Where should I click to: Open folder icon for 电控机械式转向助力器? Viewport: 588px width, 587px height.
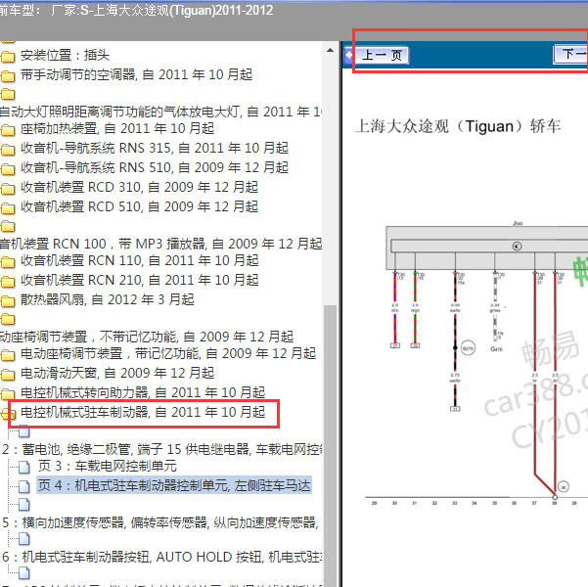(8, 394)
